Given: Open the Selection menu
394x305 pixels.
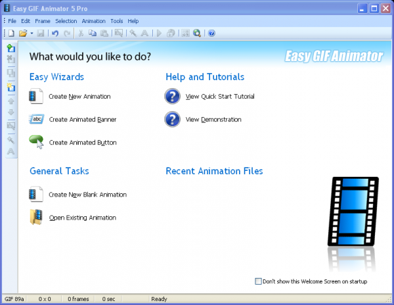Looking at the screenshot, I should (66, 21).
